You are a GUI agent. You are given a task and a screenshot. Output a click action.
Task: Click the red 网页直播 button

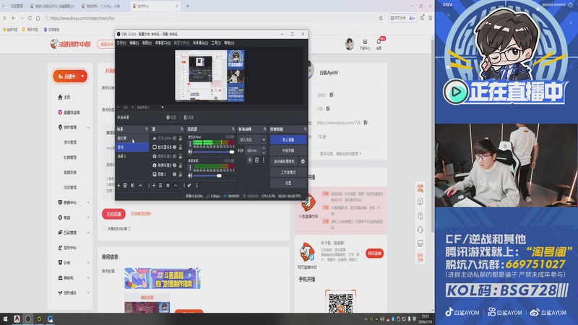coord(374,253)
